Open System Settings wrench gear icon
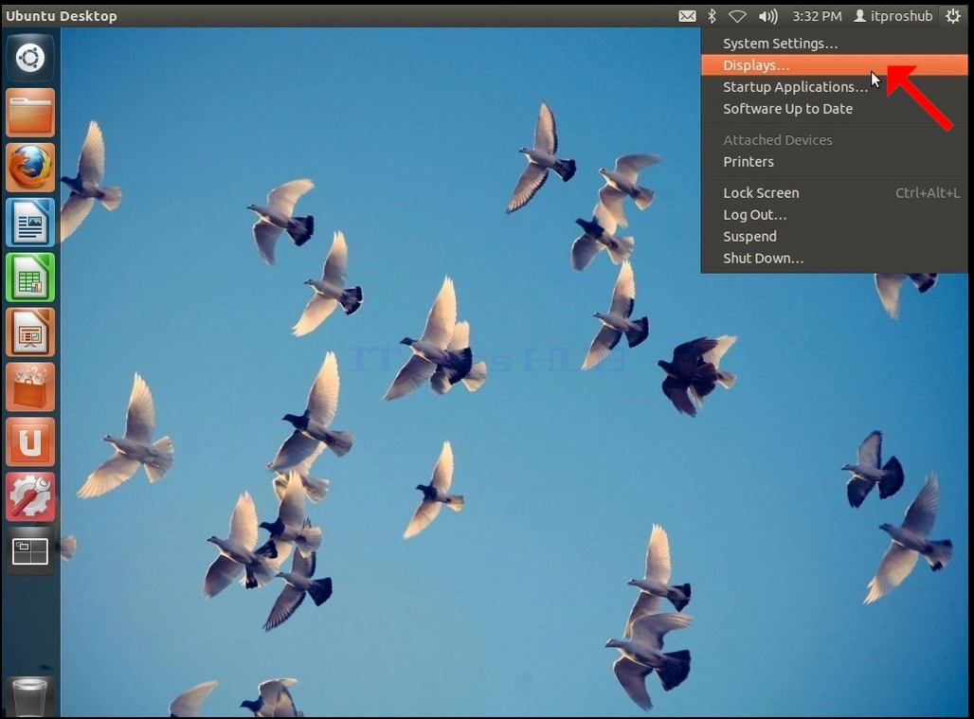Image resolution: width=974 pixels, height=719 pixels. pyautogui.click(x=29, y=496)
